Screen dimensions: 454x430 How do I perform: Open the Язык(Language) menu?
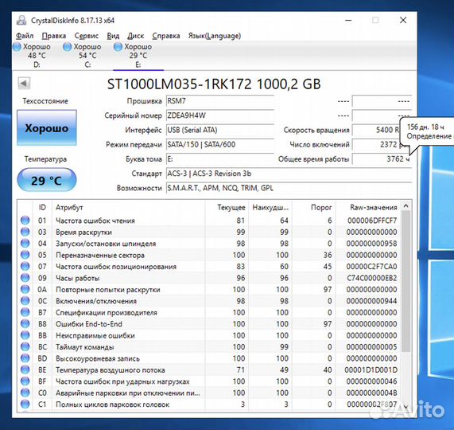coord(215,36)
